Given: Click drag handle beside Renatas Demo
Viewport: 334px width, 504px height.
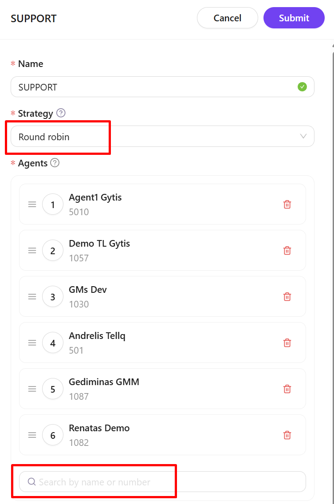Looking at the screenshot, I should click(32, 435).
